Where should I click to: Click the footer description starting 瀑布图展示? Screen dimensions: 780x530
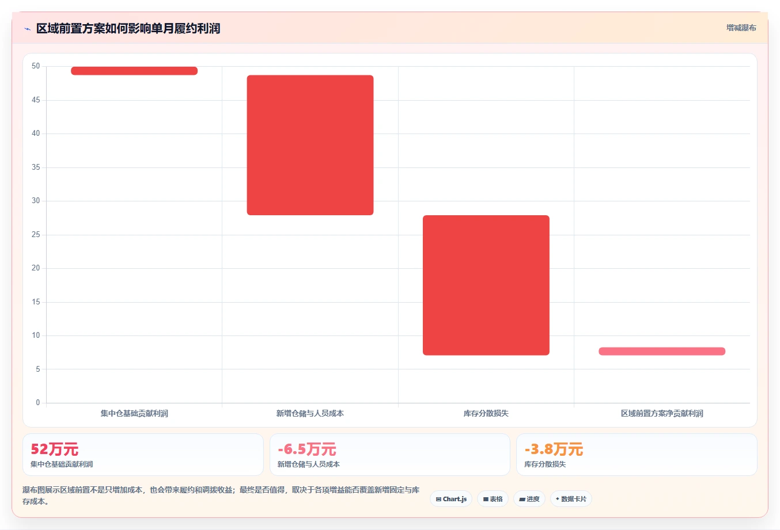tap(221, 495)
